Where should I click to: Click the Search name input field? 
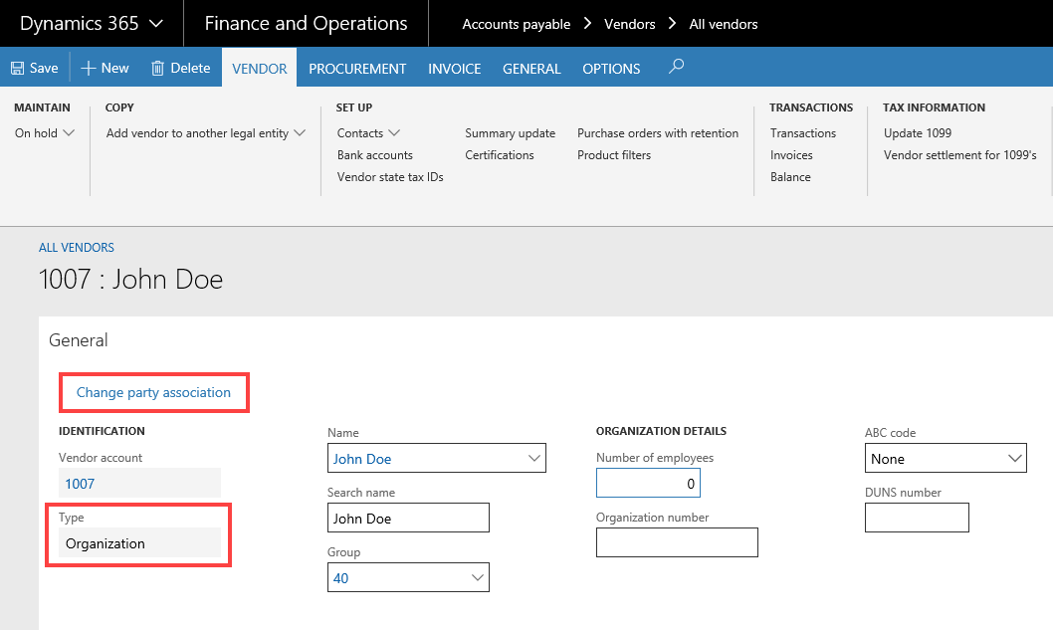(x=408, y=518)
